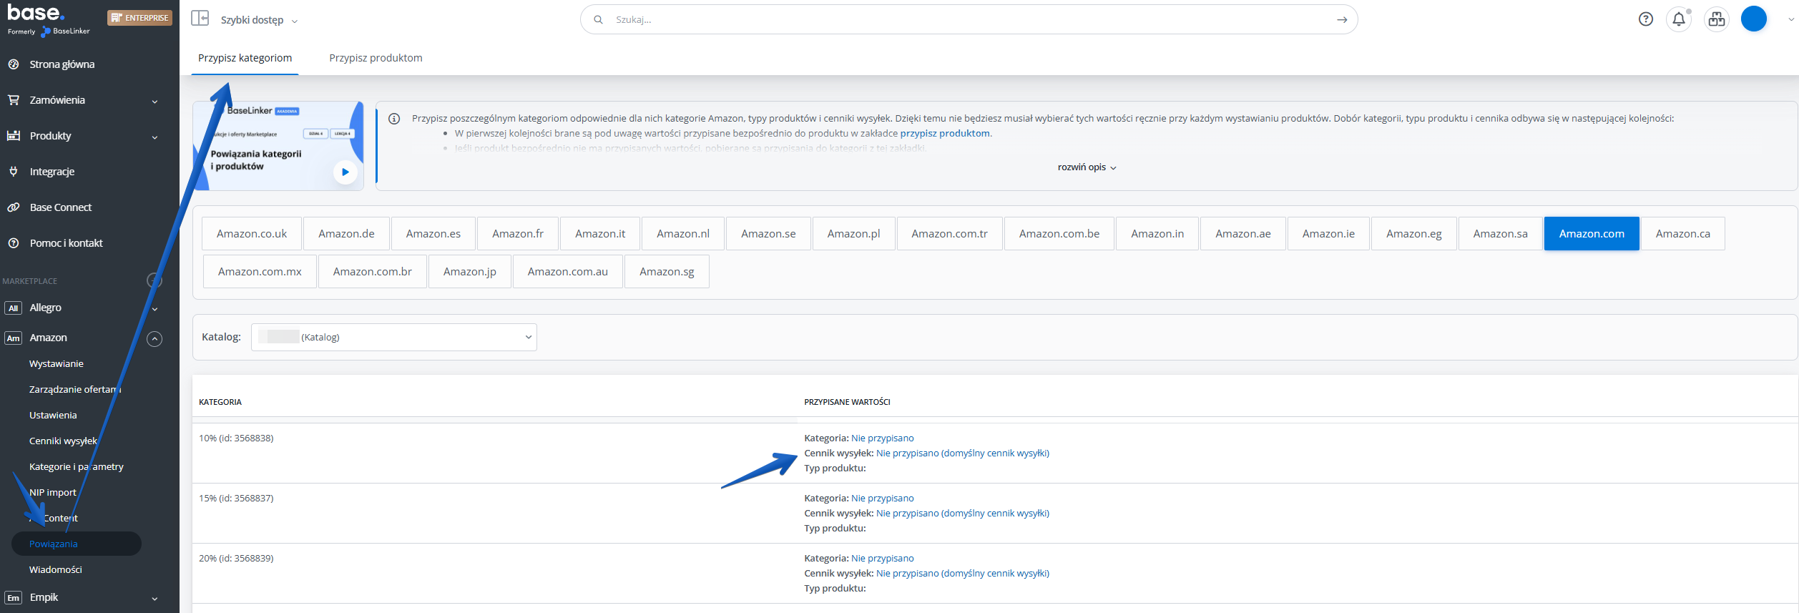
Task: Click the search submit arrow icon
Action: [1341, 20]
